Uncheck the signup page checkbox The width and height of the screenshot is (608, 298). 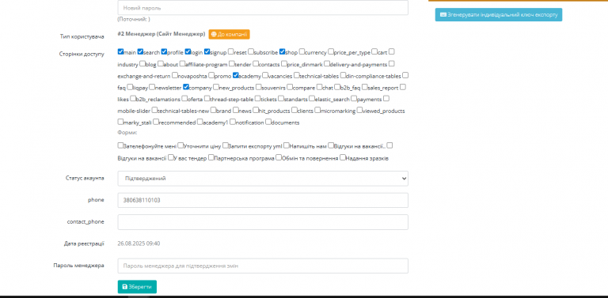207,51
